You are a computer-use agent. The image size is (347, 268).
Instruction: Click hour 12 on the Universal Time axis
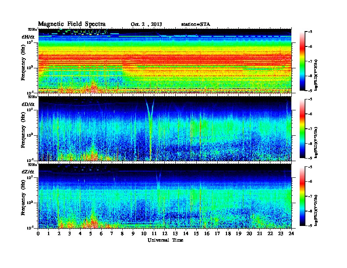tap(165, 233)
